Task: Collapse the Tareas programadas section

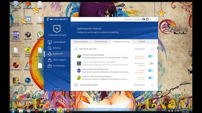Action: click(x=152, y=85)
